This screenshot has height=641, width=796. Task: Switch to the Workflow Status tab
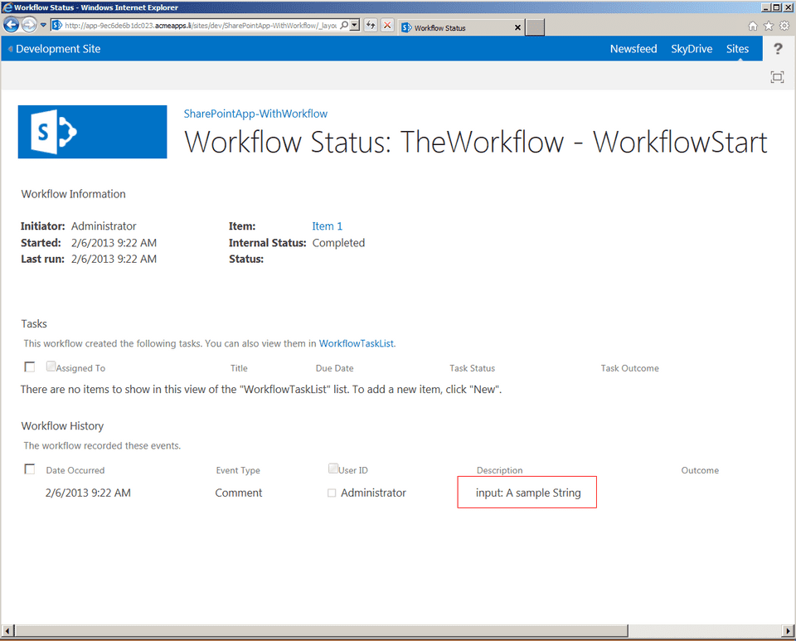pyautogui.click(x=456, y=27)
